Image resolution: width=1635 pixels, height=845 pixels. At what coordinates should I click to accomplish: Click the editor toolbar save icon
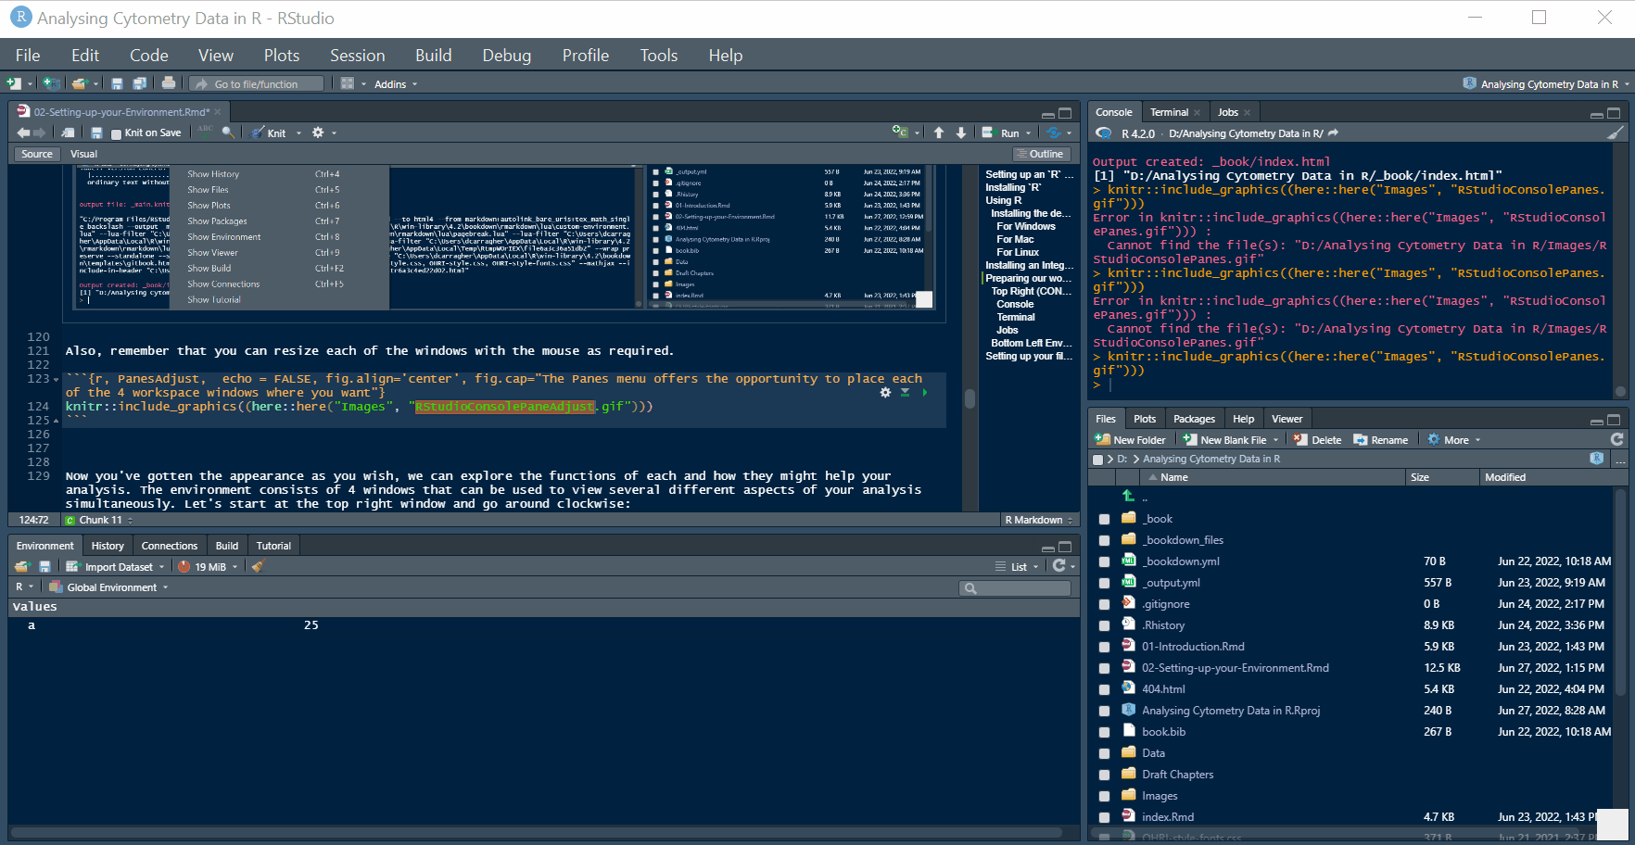(x=96, y=132)
